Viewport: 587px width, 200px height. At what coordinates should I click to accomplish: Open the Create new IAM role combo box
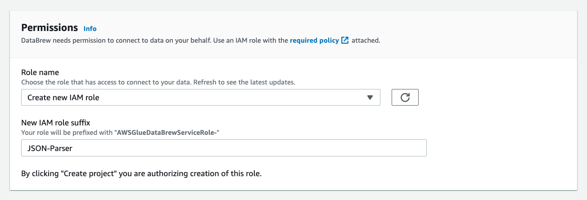click(x=200, y=98)
